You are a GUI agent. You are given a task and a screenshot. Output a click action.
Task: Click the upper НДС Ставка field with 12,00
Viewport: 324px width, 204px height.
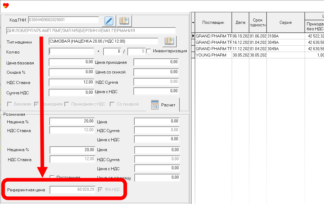pyautogui.click(x=71, y=82)
